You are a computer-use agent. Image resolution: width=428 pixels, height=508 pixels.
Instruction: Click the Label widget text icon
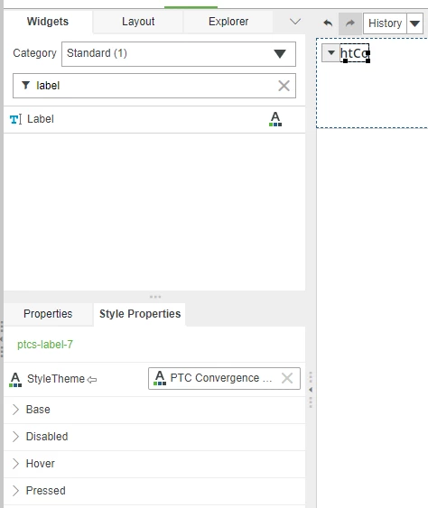click(x=15, y=119)
